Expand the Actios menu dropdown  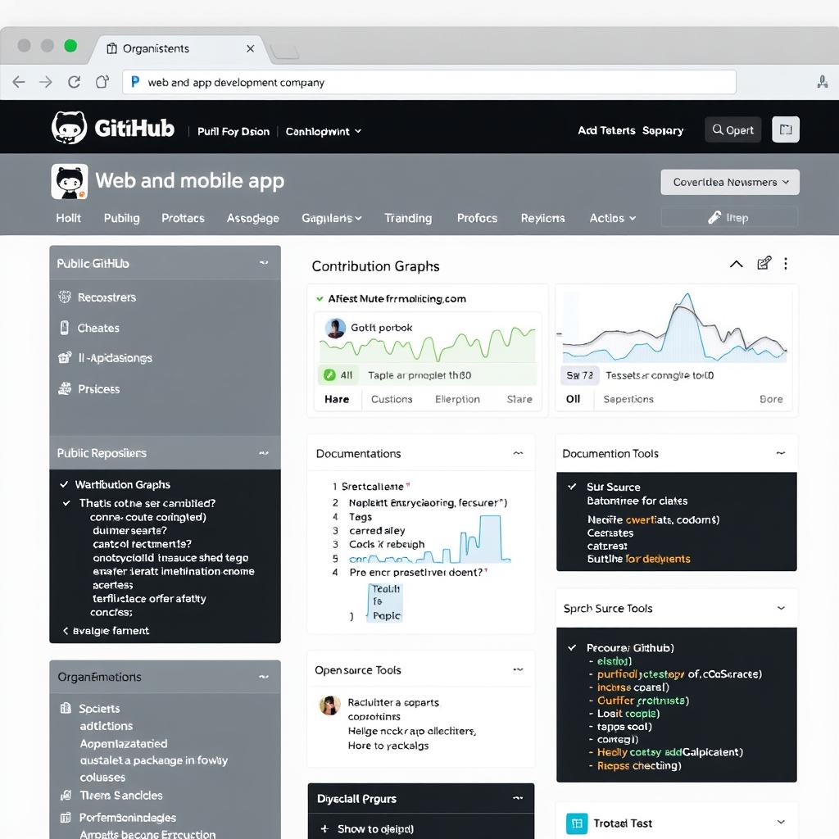pos(612,218)
